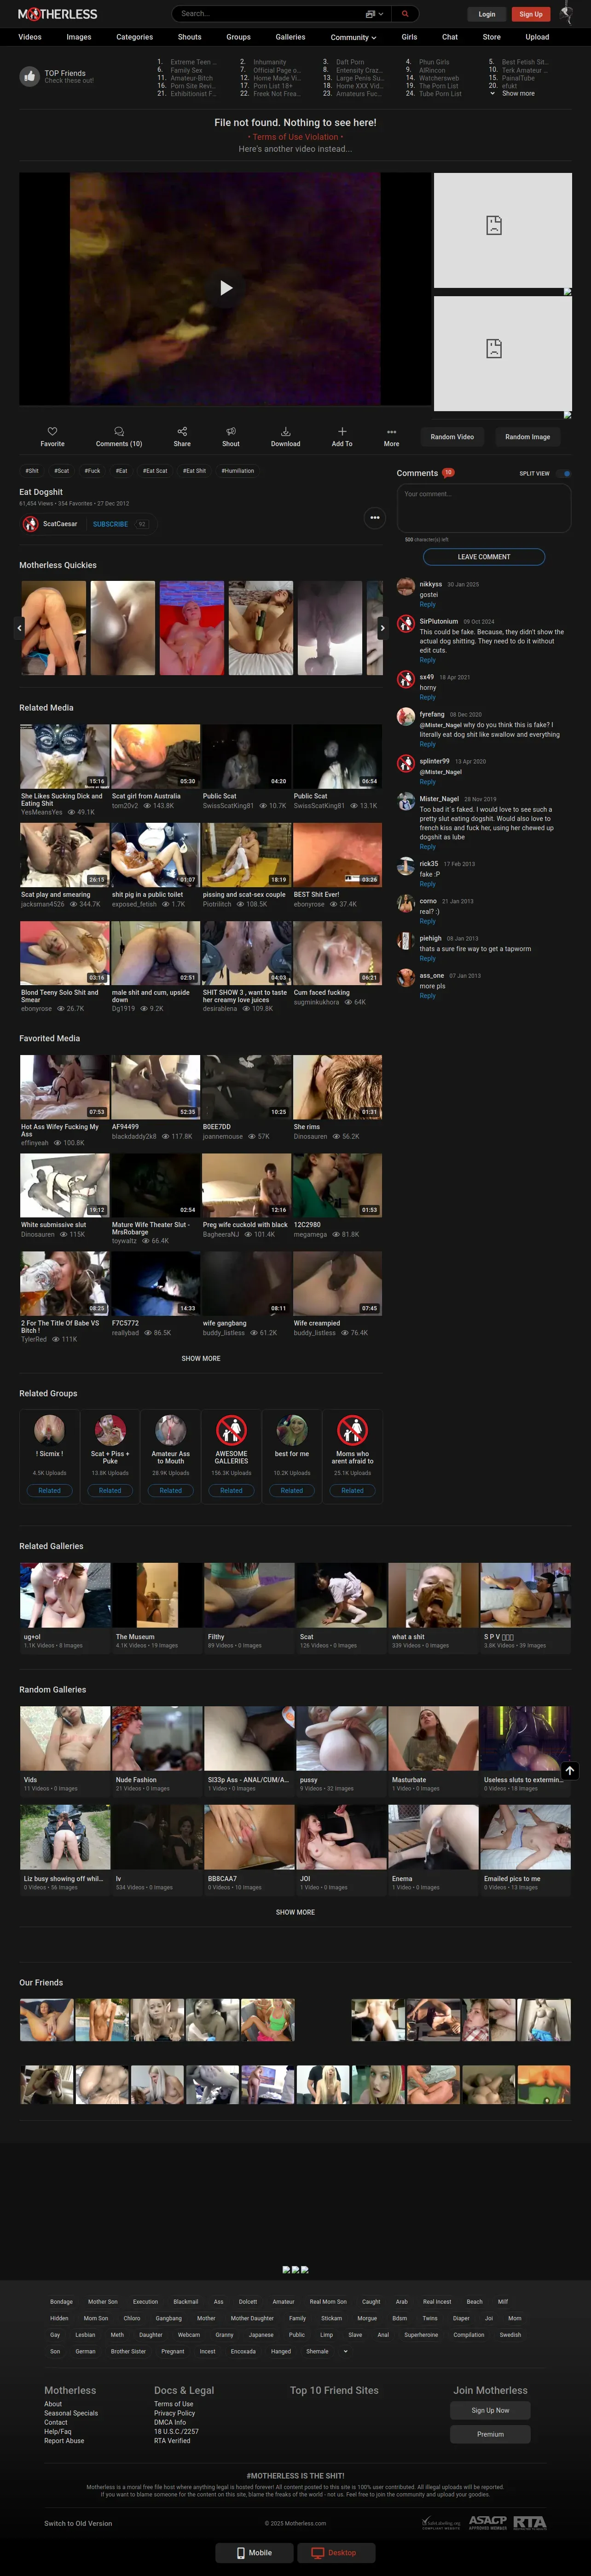Click the SUBSCRIBE button
This screenshot has width=591, height=2576.
pos(110,524)
